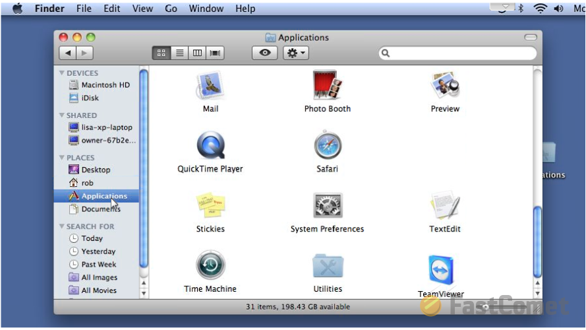Switch to Cover Flow view mode
Viewport: 586px width, 330px height.
click(216, 53)
